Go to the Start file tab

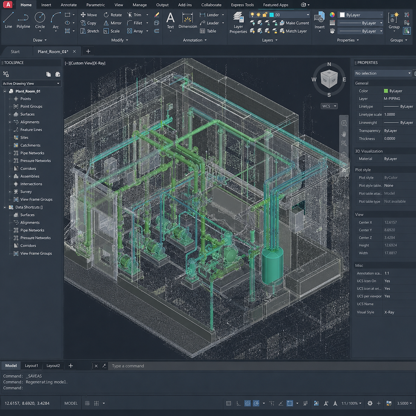(15, 51)
